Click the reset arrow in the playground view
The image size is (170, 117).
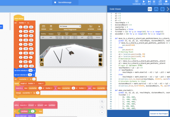click(42, 64)
